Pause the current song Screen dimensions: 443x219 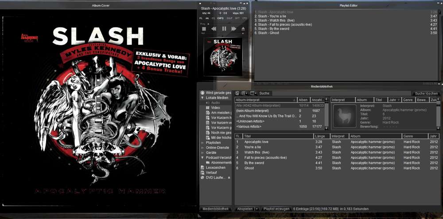click(x=224, y=29)
